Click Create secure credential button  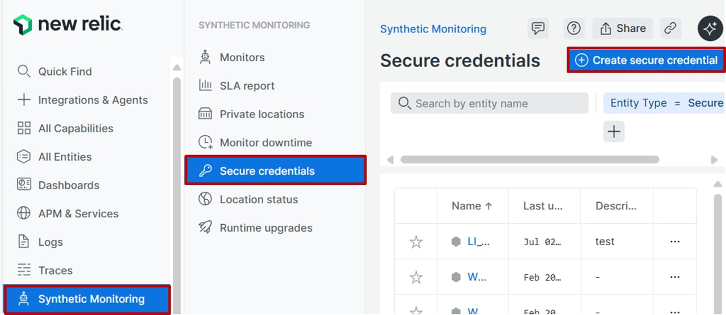[646, 60]
